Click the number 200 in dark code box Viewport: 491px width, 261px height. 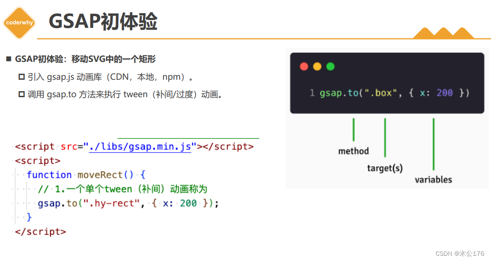(x=445, y=93)
